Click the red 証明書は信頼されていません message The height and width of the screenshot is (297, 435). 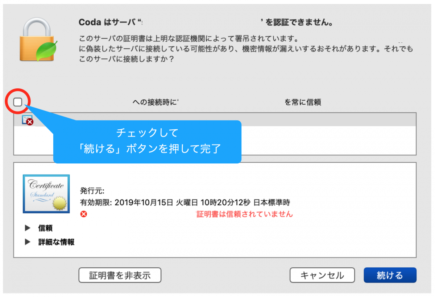click(x=244, y=214)
